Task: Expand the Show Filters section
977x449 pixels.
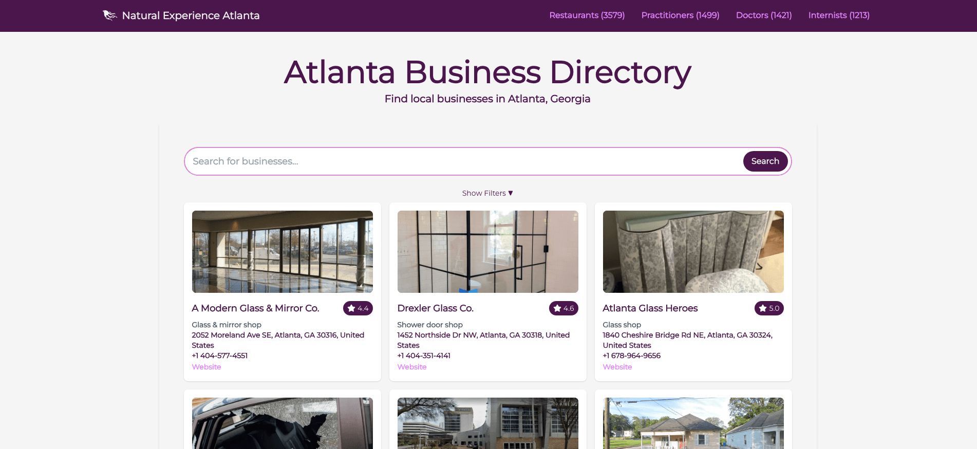Action: click(x=487, y=193)
